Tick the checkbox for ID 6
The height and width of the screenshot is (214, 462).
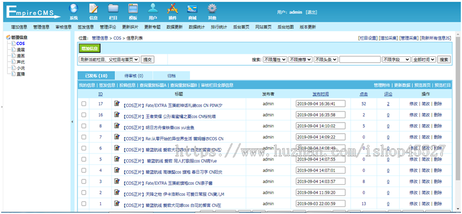tap(84, 148)
